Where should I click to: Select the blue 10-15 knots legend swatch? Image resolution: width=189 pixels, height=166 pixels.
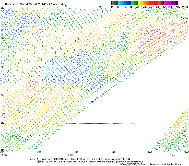128,3
